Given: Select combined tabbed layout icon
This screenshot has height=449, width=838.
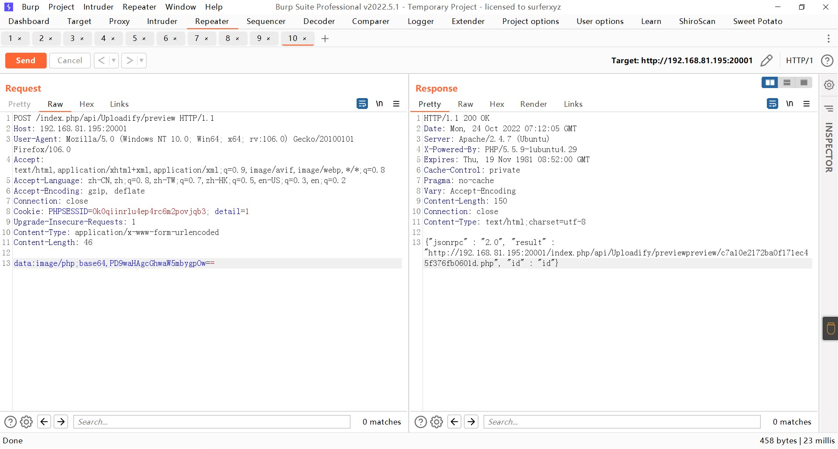Looking at the screenshot, I should [x=804, y=82].
